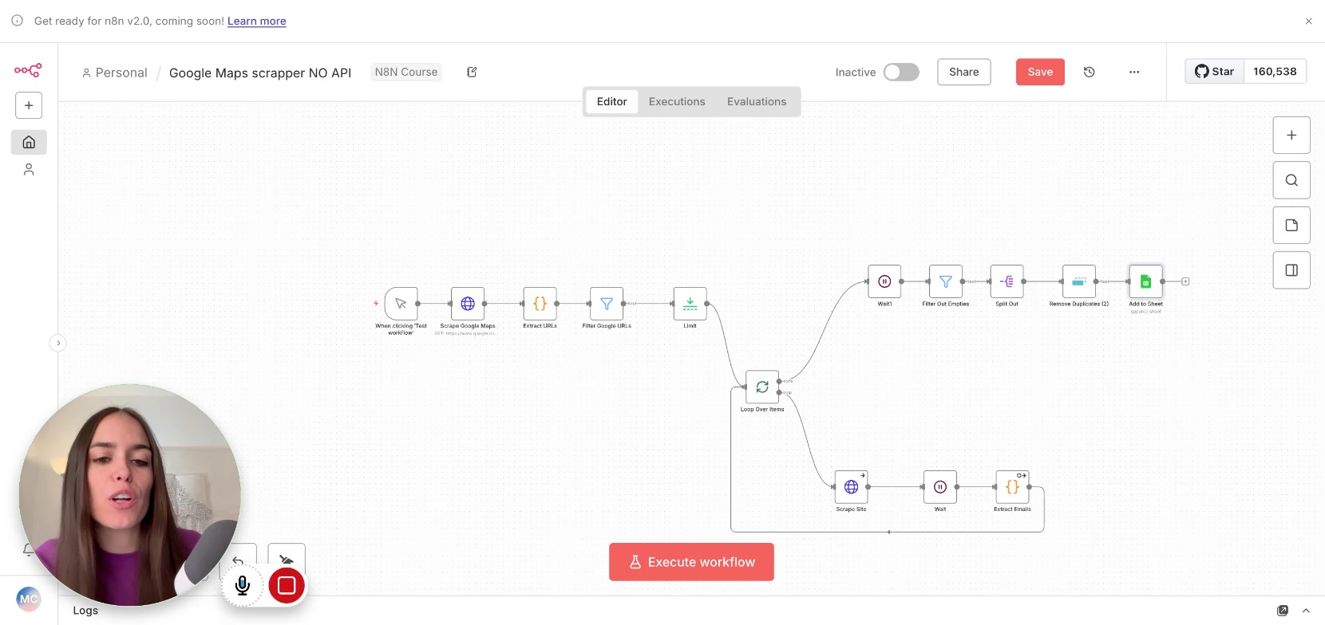
Task: Select the Extract URLs code node
Action: click(x=540, y=304)
